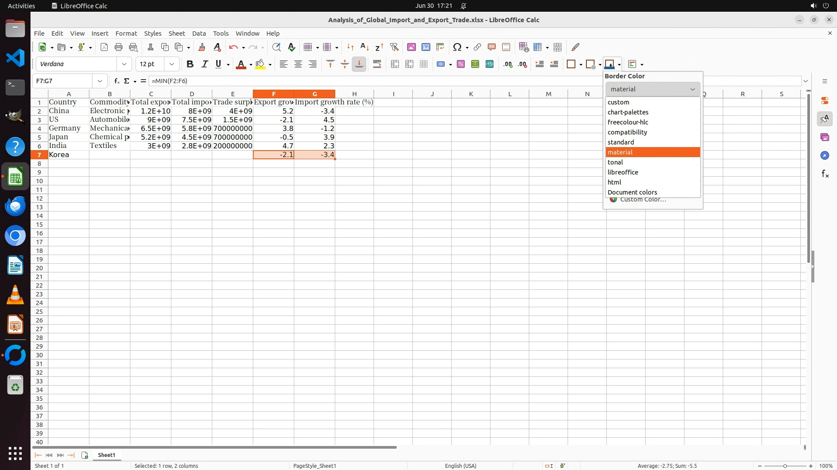Click the Insert Chart icon
The image size is (837, 470).
426,47
